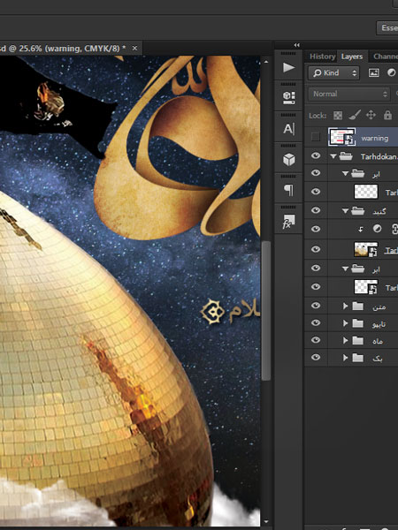Click the canvas vertical scrollbar thumb
The width and height of the screenshot is (398, 530).
coord(266,311)
